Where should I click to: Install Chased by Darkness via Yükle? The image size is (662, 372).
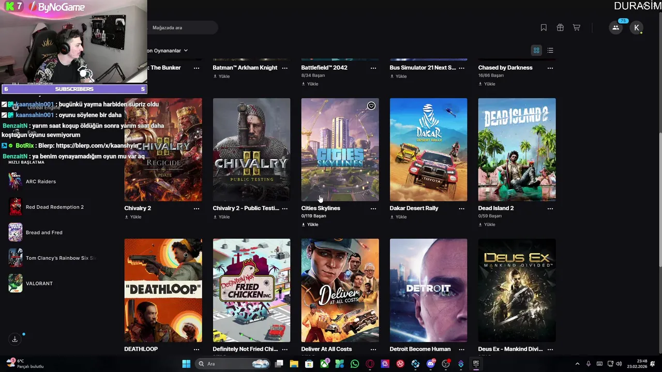[x=487, y=84]
